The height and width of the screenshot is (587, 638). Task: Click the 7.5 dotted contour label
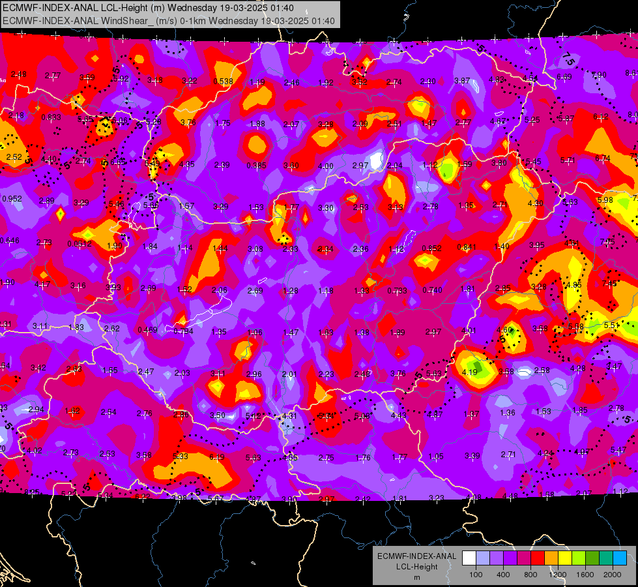click(568, 59)
